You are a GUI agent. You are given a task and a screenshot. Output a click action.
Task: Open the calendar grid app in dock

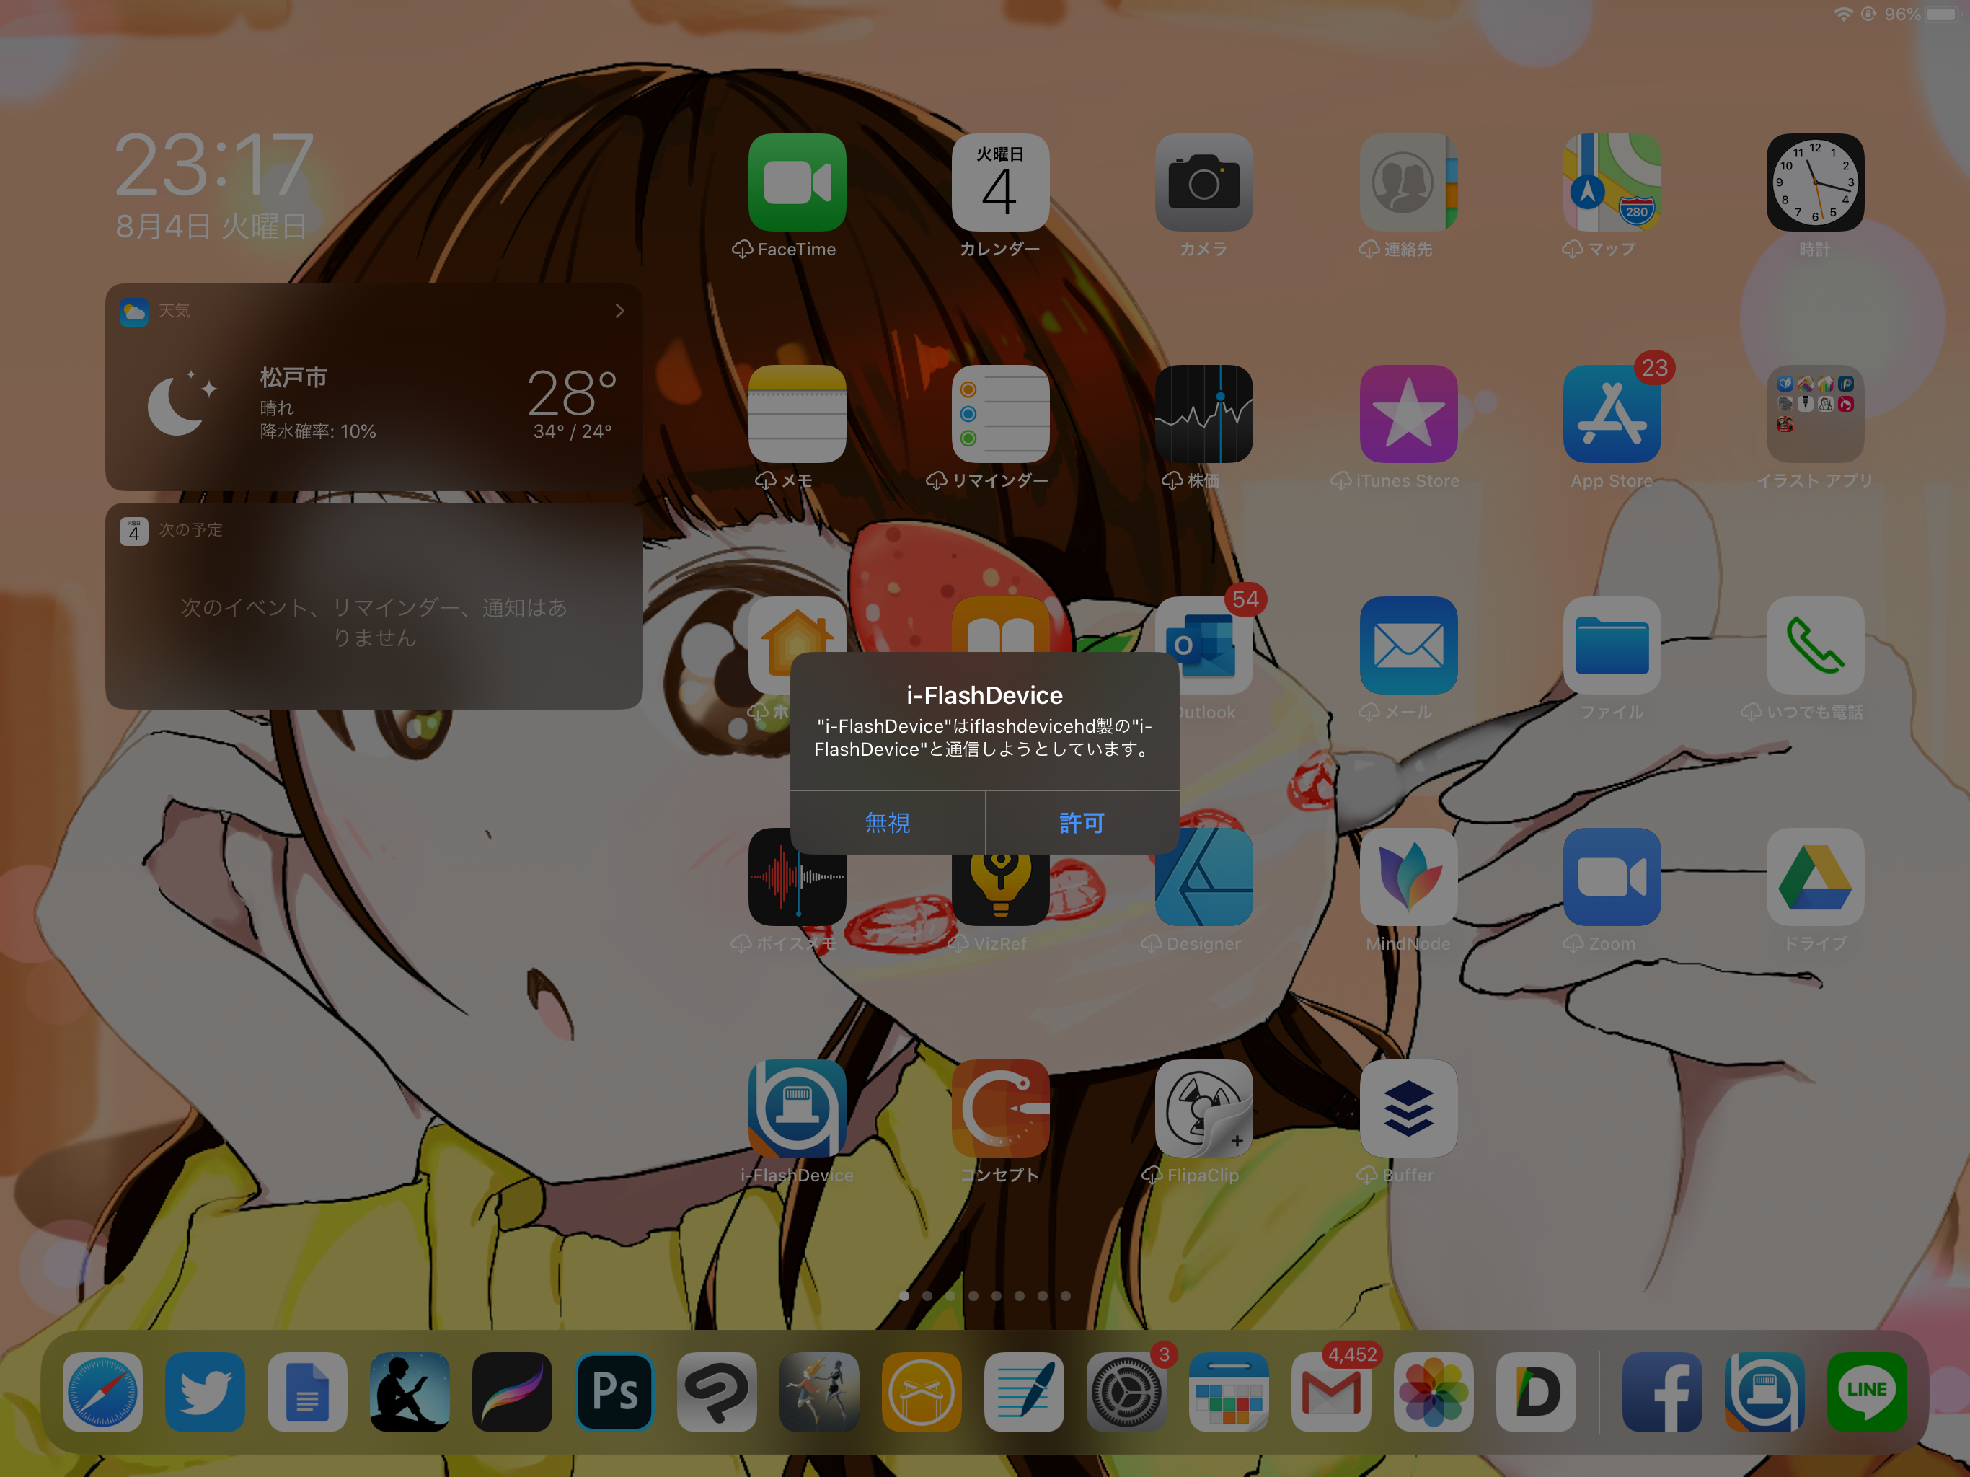1229,1391
